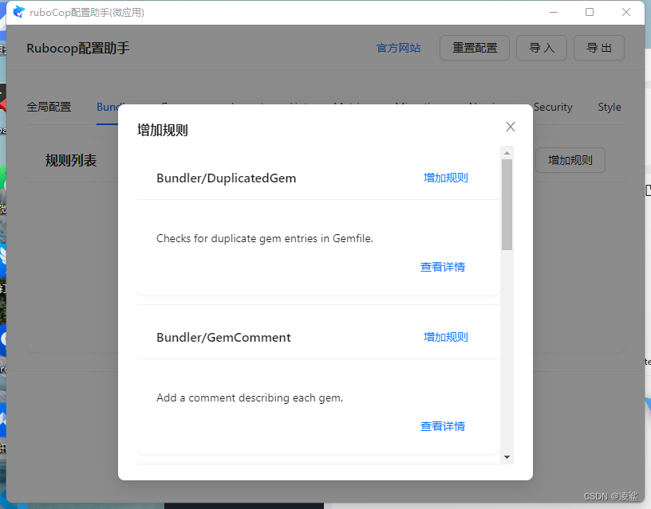651x509 pixels.
Task: Select the Bundler/DuplicatedGem rule title
Action: pos(227,178)
